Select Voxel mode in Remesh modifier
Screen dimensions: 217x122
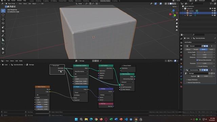211,49
